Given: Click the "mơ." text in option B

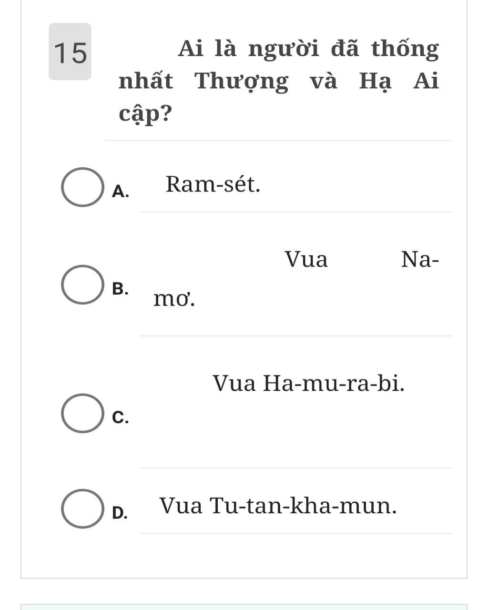Looking at the screenshot, I should coord(174,299).
